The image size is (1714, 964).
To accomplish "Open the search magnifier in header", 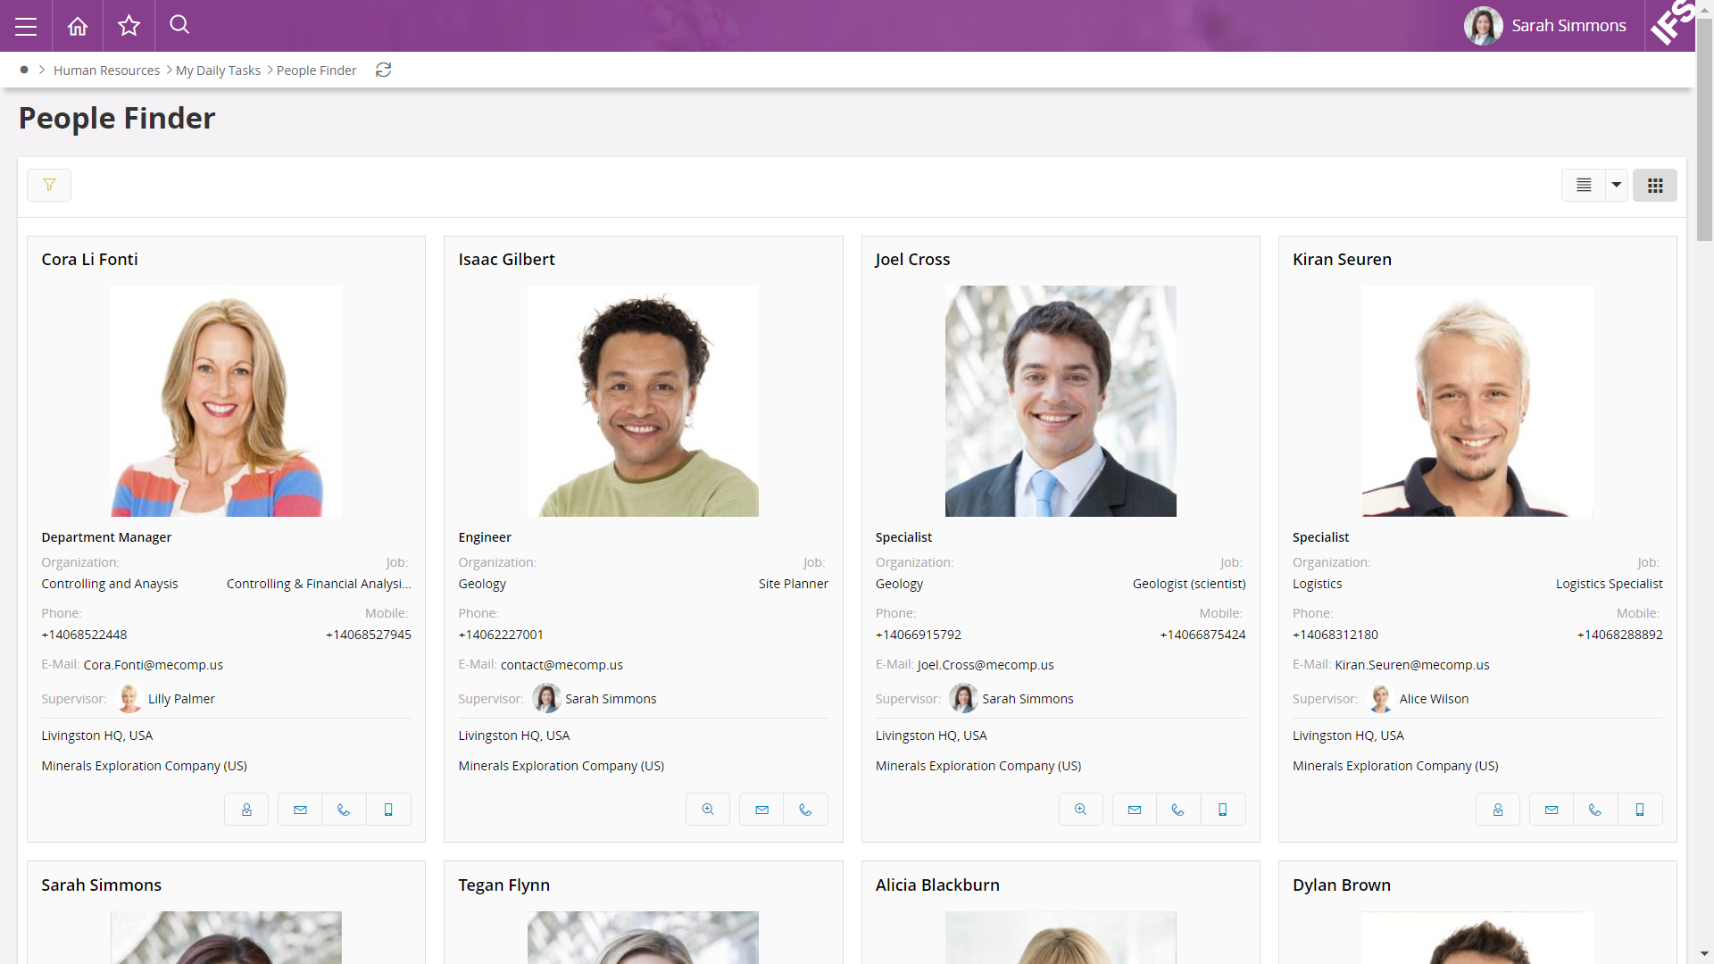I will [x=179, y=25].
